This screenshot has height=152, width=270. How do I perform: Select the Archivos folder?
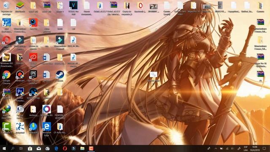coord(33,109)
